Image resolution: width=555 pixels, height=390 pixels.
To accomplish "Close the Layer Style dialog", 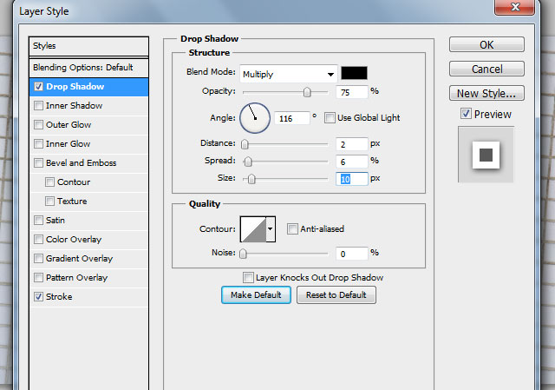I will pyautogui.click(x=515, y=7).
